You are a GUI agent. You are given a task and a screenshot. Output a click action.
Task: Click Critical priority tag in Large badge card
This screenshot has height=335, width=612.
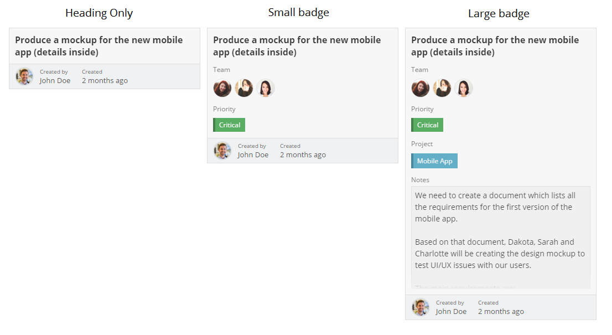427,125
